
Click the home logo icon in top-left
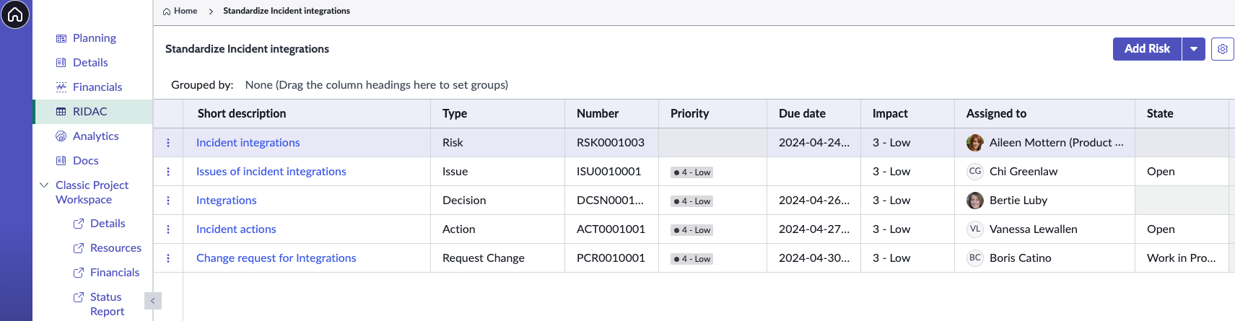[x=15, y=14]
